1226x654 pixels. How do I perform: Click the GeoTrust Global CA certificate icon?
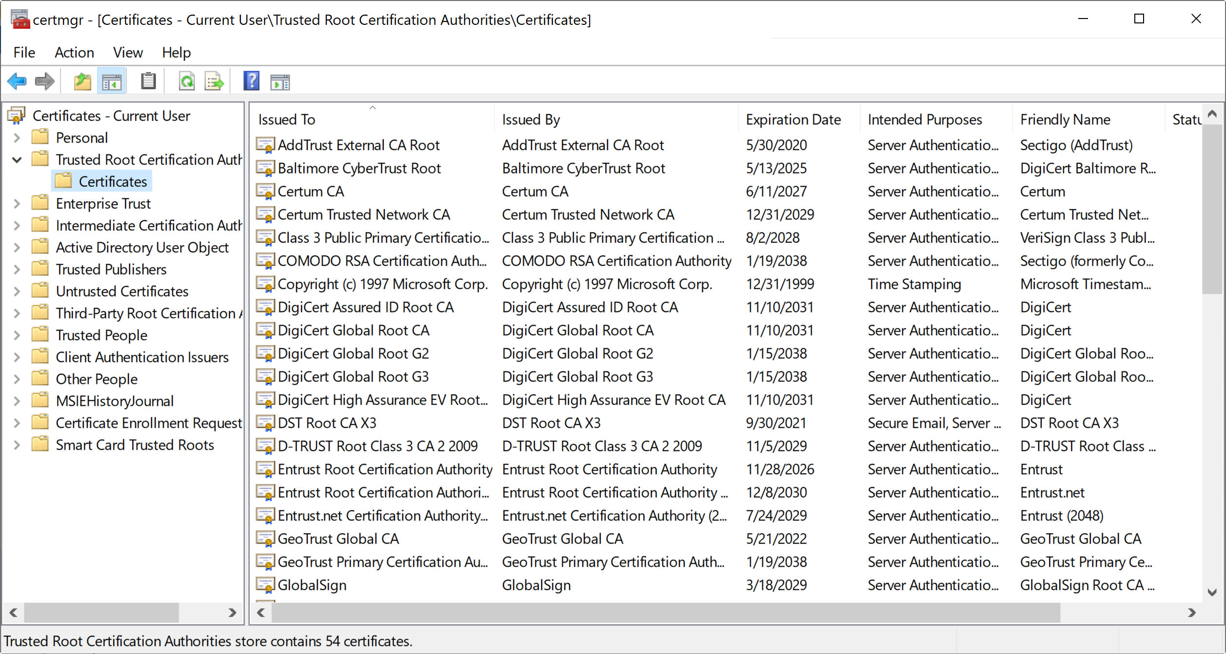pyautogui.click(x=265, y=539)
